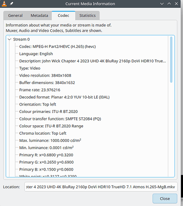This screenshot has height=206, width=183.
Task: Select Frame rate: 23.976216 row
Action: [x=40, y=90]
